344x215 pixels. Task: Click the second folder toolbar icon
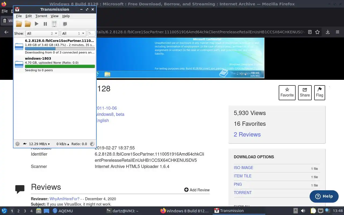click(28, 24)
